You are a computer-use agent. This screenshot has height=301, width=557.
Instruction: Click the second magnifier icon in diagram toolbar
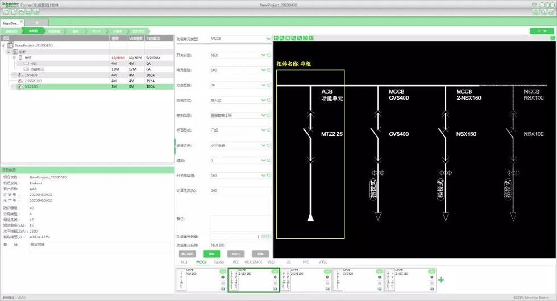pos(282,38)
